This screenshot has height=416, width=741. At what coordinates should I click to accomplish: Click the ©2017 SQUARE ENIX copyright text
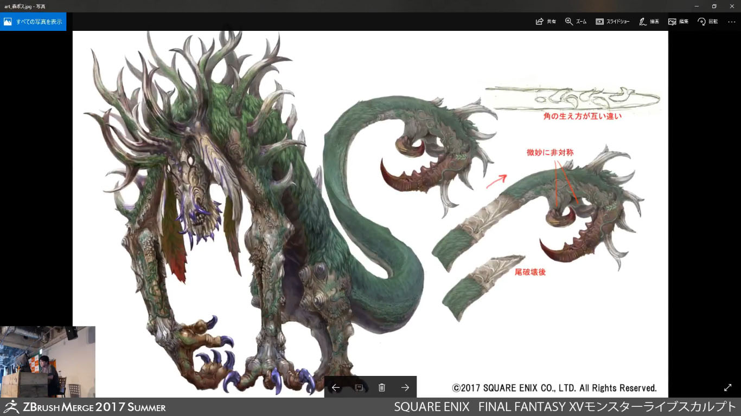554,388
